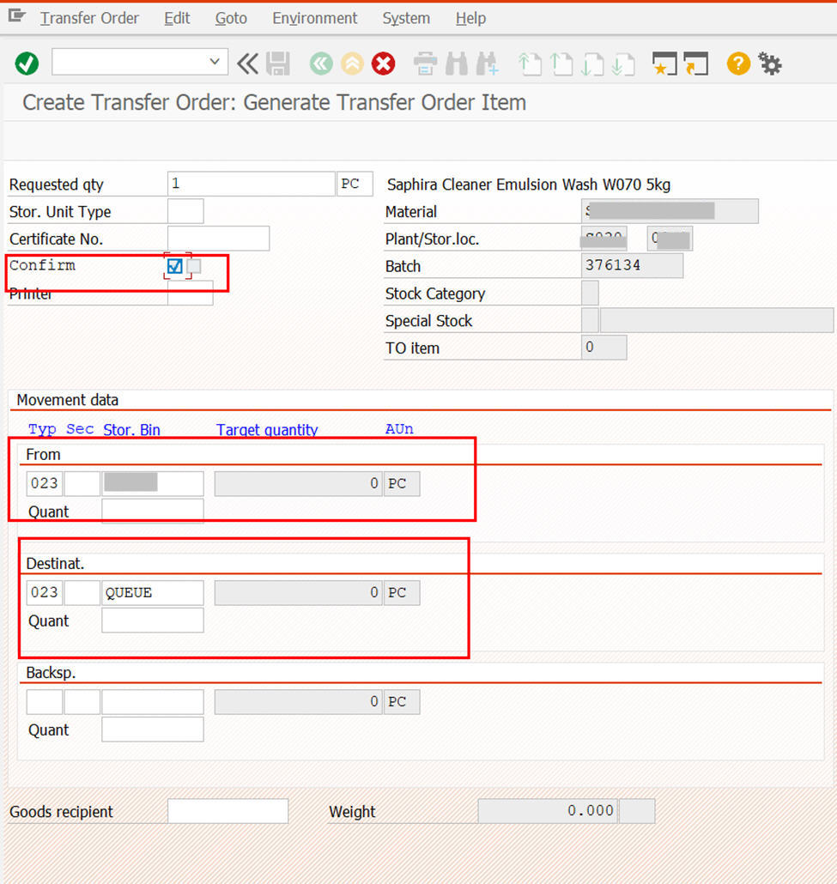Open the Goto menu

pos(231,19)
